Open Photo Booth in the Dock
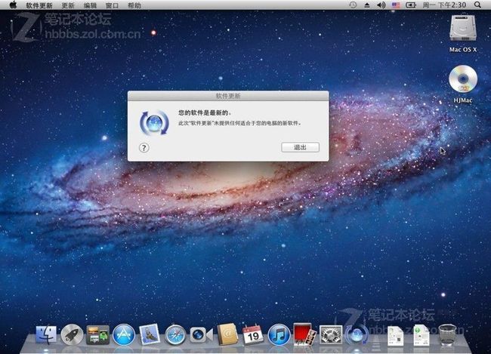 [x=304, y=334]
